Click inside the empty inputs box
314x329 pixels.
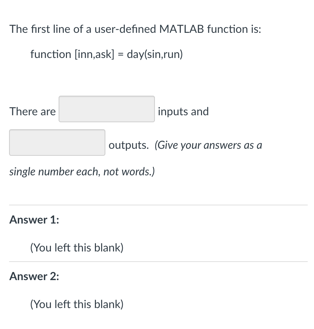(x=106, y=109)
